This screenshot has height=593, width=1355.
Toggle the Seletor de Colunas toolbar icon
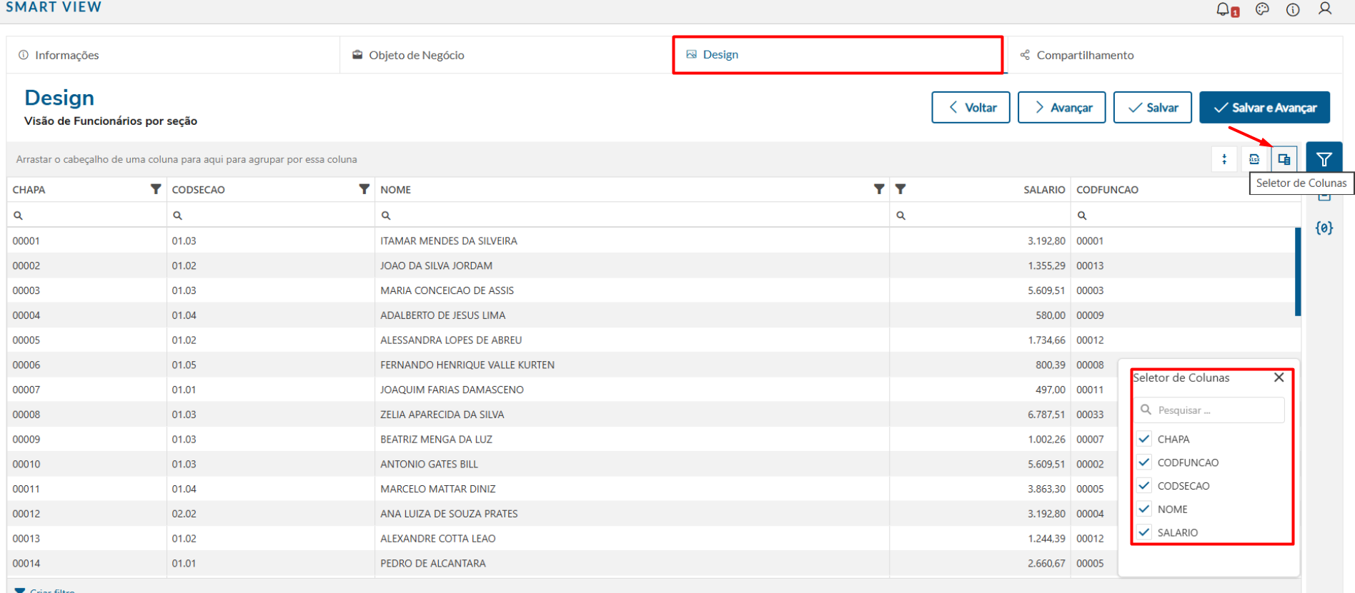point(1284,159)
